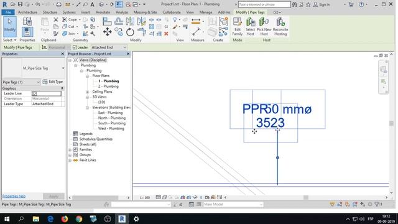Click the Print icon in quick access toolbar
Screen dimensions: 398x224
click(58, 4)
